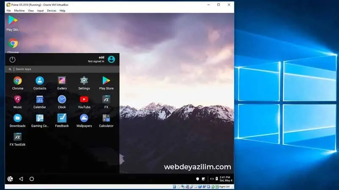Launch Play Store from the app drawer
Viewport: 339px width, 190px height.
point(106,83)
